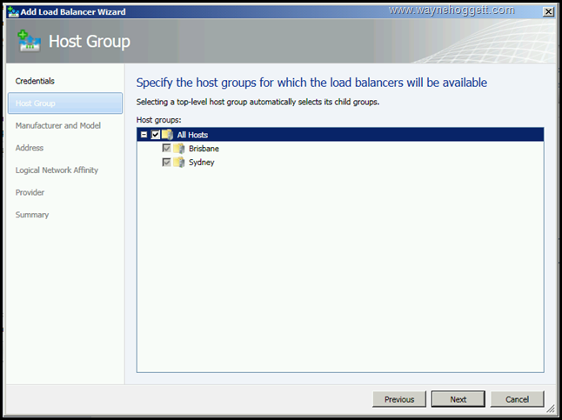Click the Brisbane host group folder icon
Screen dimensions: 562x420
[x=179, y=149]
